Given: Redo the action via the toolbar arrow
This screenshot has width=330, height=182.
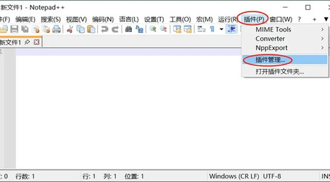Looking at the screenshot, I should [115, 29].
